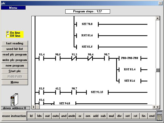Image resolution: width=164 pixels, height=123 pixels.
Task: Select the SET 70.8 coil
Action: point(87,24)
